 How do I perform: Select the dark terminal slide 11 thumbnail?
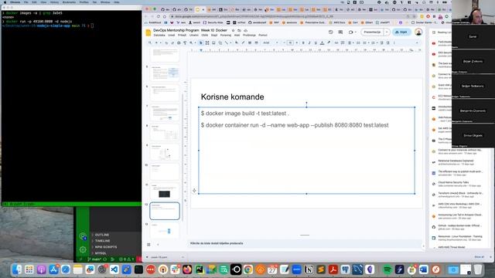click(165, 191)
